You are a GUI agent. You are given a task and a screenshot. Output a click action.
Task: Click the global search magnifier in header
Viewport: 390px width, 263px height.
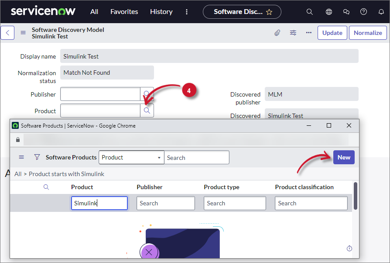click(310, 12)
